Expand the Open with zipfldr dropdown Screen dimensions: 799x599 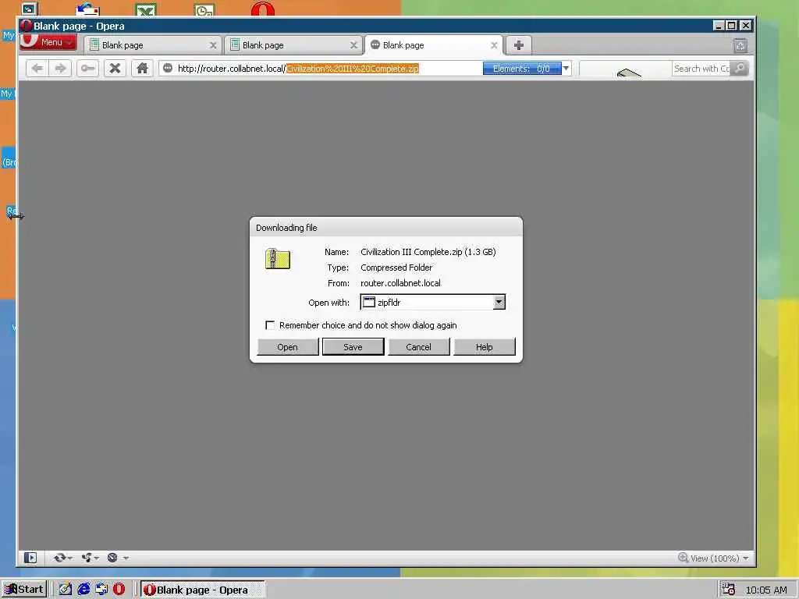[x=499, y=302]
